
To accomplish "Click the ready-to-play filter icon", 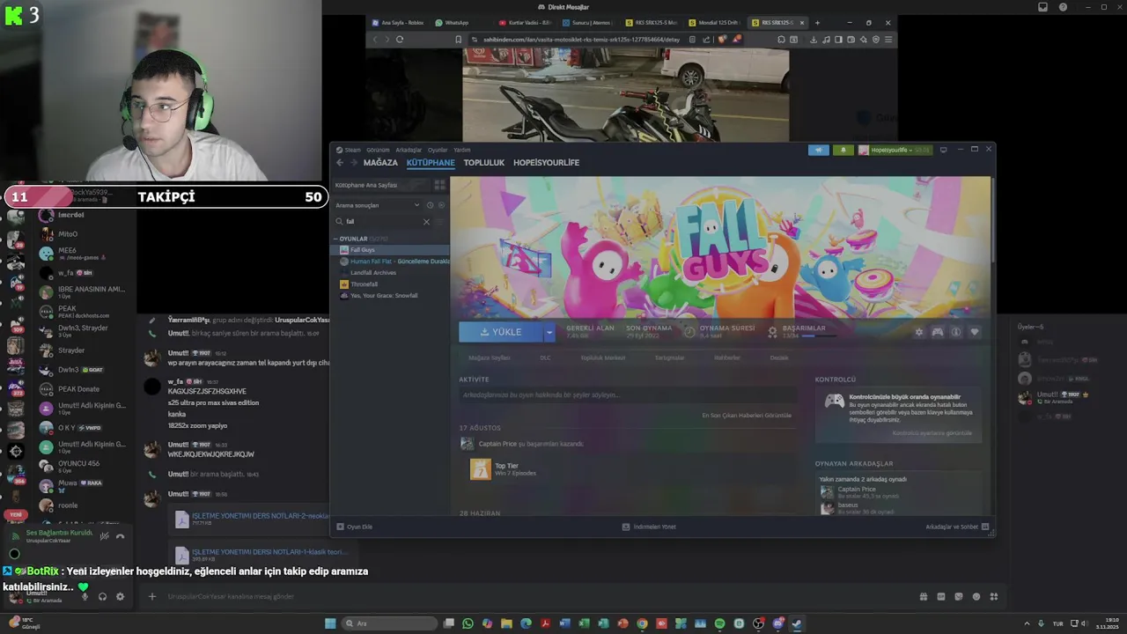I will (x=441, y=205).
